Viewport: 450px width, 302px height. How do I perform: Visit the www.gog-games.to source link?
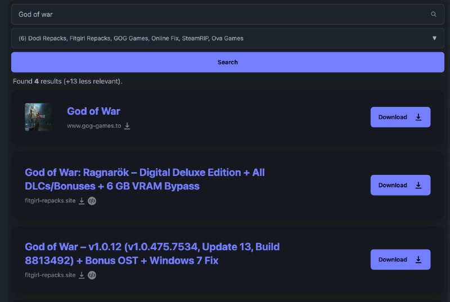pyautogui.click(x=94, y=126)
